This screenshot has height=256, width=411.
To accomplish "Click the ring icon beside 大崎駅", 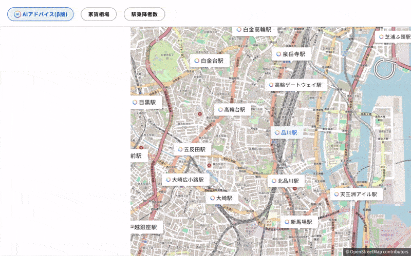I will coord(212,198).
